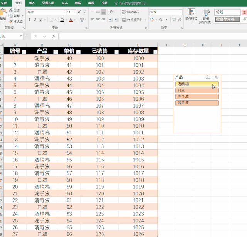This screenshot has width=247, height=237.
Task: Click Merge and Center (合并后居中)
Action: coord(132,20)
